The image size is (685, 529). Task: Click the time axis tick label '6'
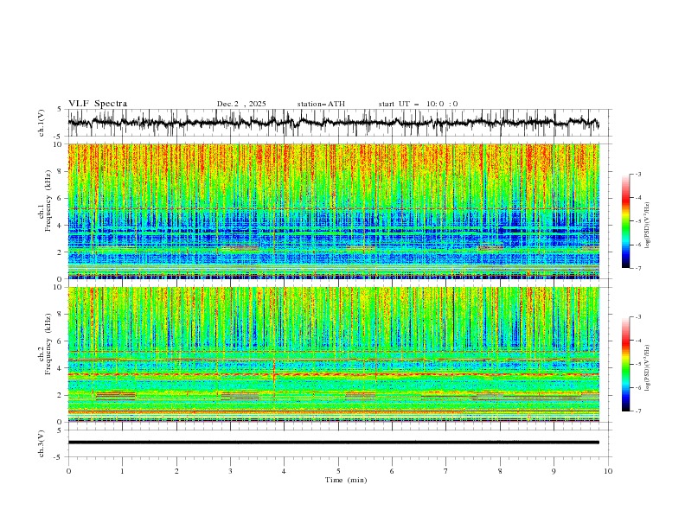coord(392,471)
